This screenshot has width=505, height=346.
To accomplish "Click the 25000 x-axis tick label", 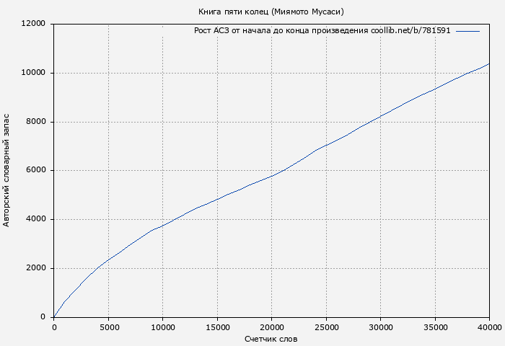I will (x=326, y=327).
